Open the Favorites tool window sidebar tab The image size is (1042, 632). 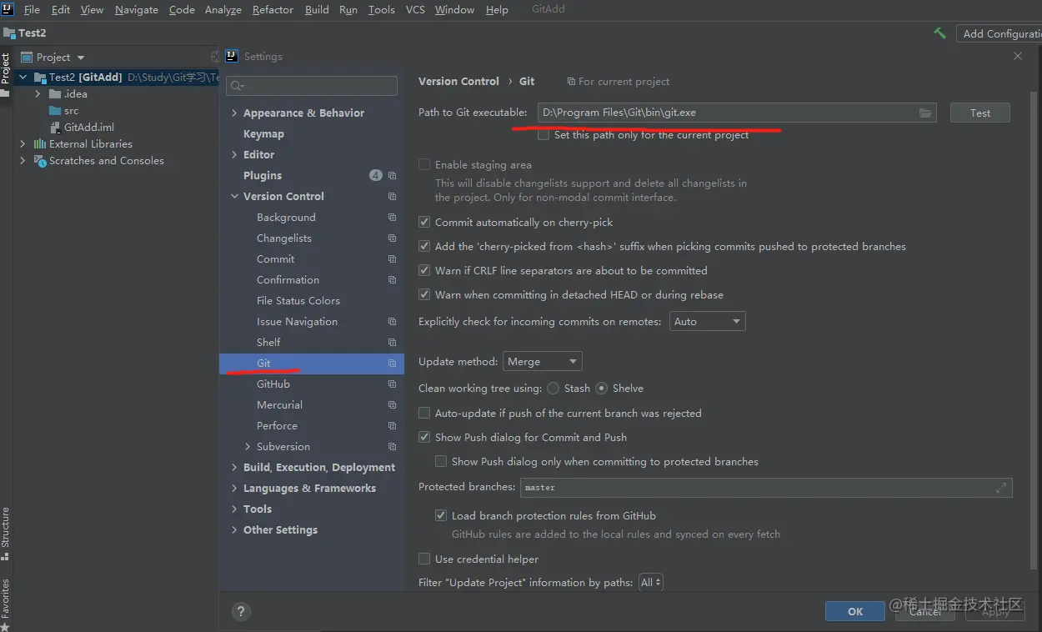[x=5, y=604]
